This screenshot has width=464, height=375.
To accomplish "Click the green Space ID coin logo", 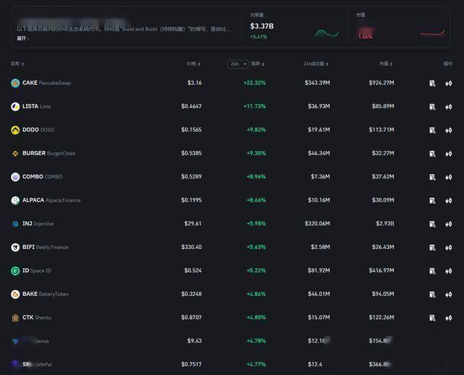I will (x=15, y=271).
